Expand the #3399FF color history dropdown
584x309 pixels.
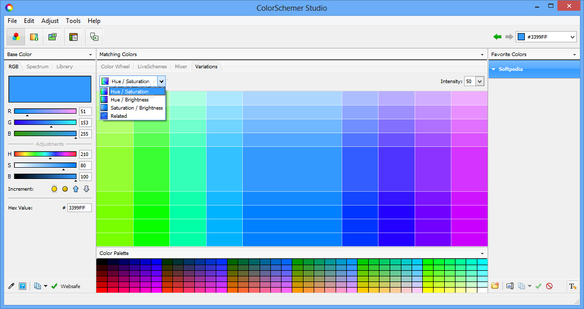tap(572, 37)
